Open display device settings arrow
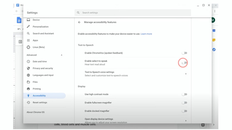 coord(186,121)
